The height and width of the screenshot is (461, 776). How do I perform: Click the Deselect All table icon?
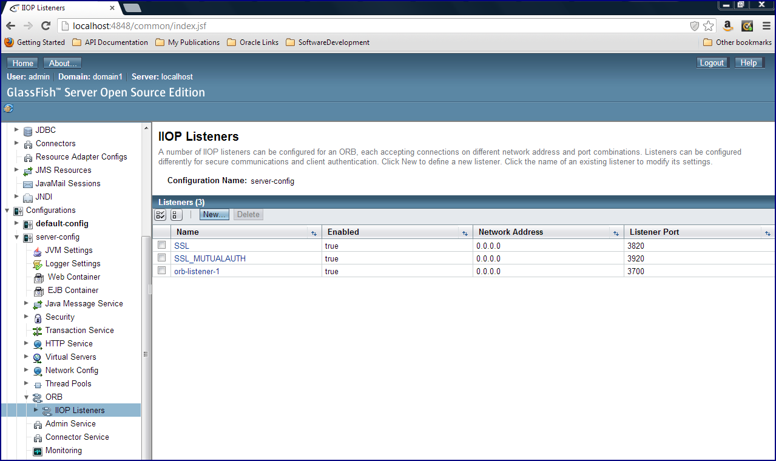pyautogui.click(x=176, y=215)
